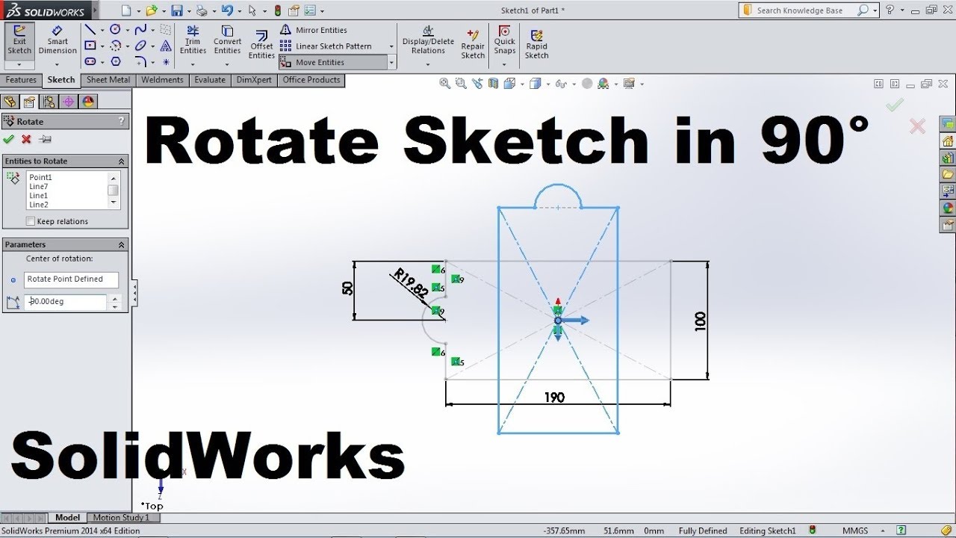Select the Corner Rectangle tool

click(90, 46)
